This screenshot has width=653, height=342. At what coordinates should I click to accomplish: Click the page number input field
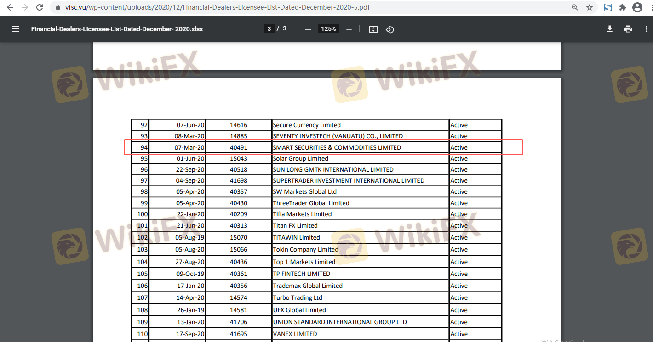(x=269, y=28)
